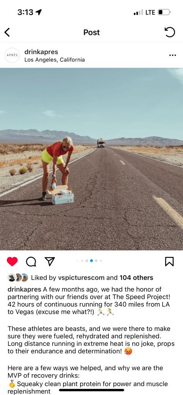Open the drinkapres username in the post header

click(41, 52)
